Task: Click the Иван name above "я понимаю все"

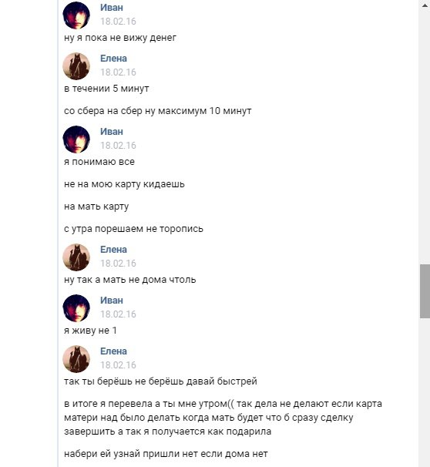Action: click(112, 132)
